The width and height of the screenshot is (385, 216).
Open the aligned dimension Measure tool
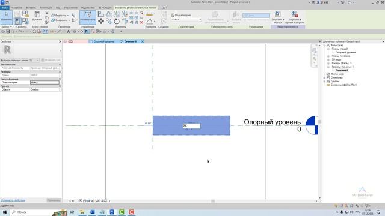[x=149, y=14]
